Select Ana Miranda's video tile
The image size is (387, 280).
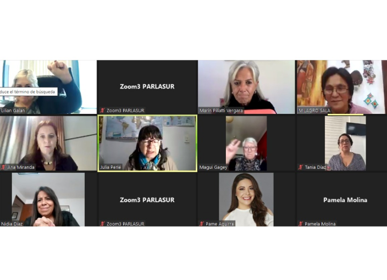48,143
